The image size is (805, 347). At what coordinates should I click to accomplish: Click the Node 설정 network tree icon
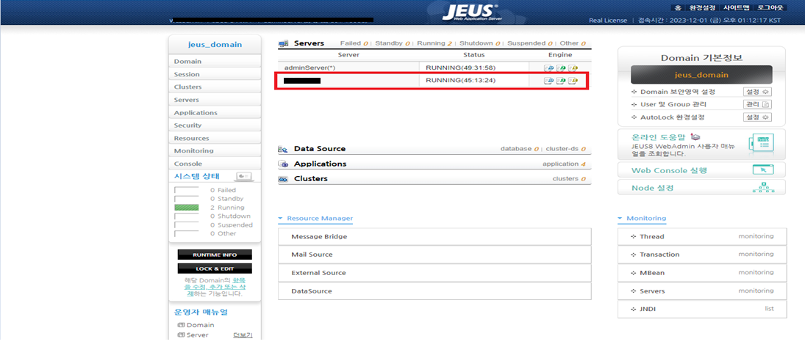click(x=763, y=188)
